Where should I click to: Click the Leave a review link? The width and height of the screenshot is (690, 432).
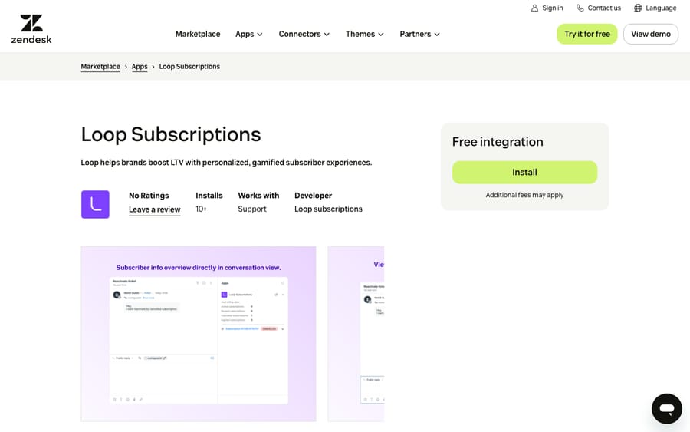click(154, 209)
